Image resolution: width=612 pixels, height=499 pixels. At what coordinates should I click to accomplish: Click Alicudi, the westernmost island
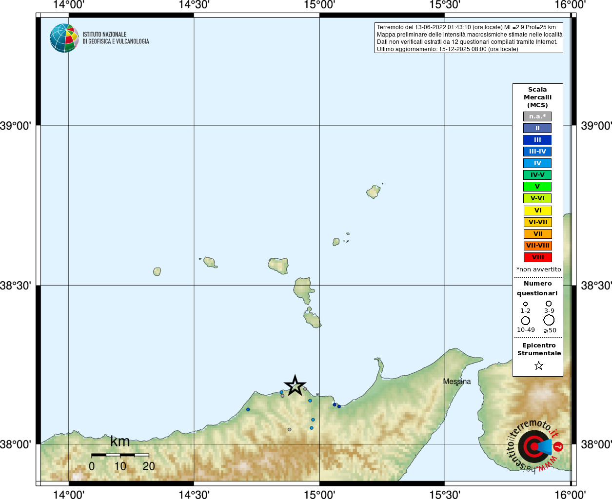click(x=157, y=271)
